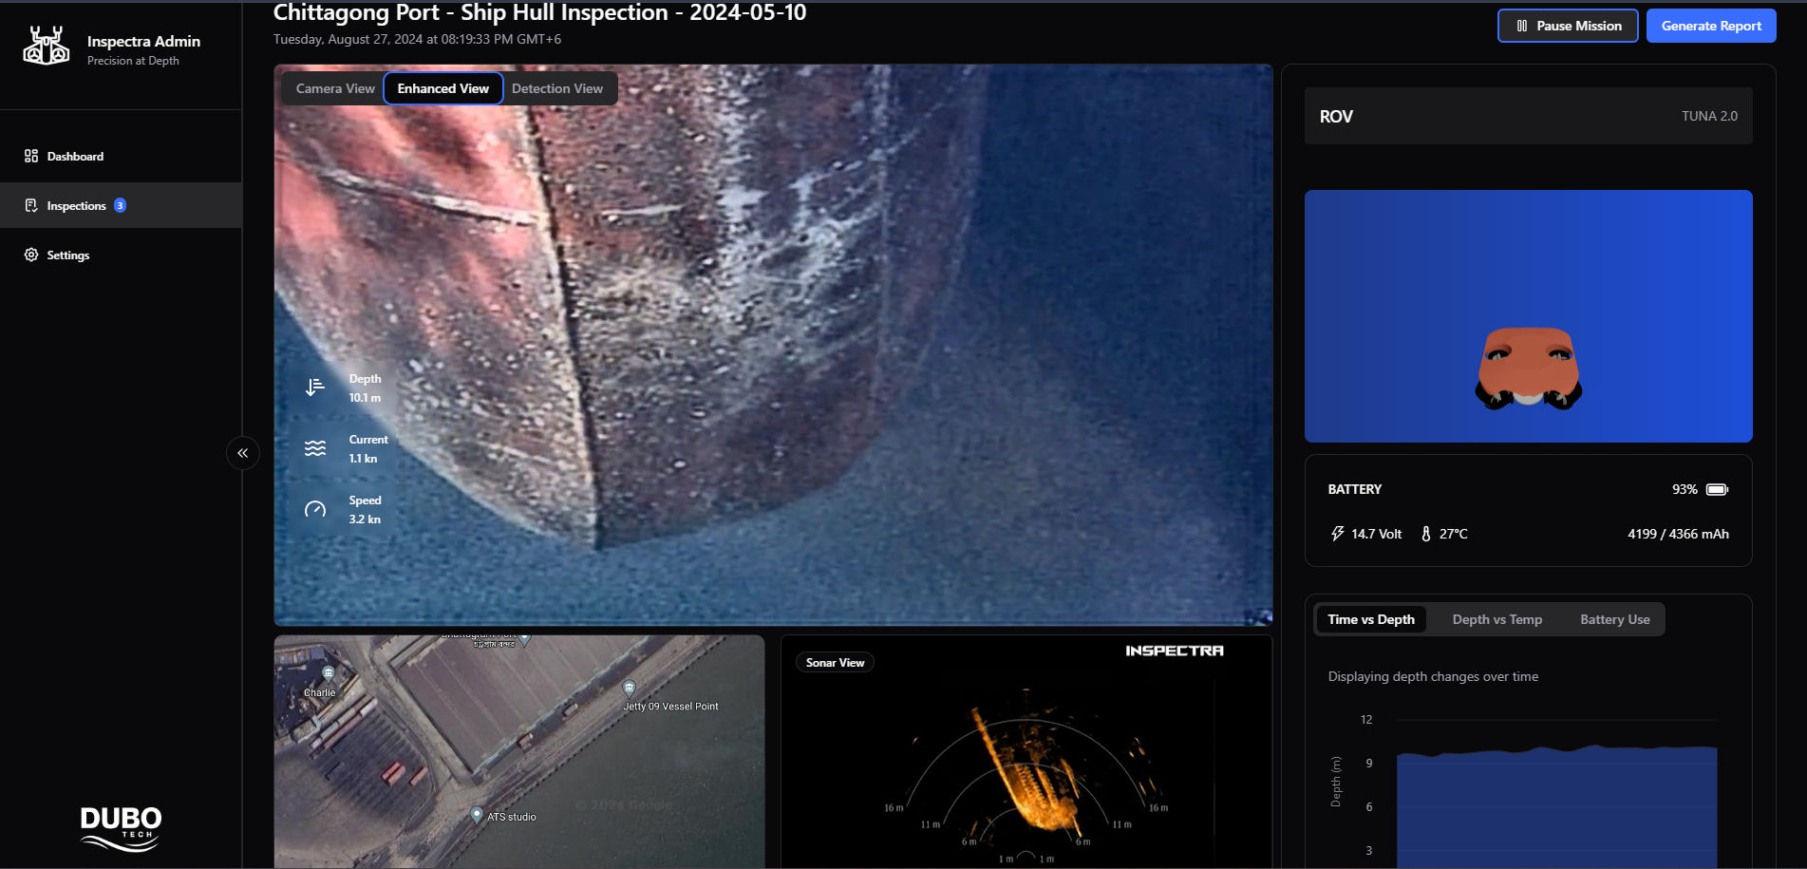This screenshot has width=1807, height=869.
Task: Click the Current waves icon
Action: pyautogui.click(x=315, y=448)
